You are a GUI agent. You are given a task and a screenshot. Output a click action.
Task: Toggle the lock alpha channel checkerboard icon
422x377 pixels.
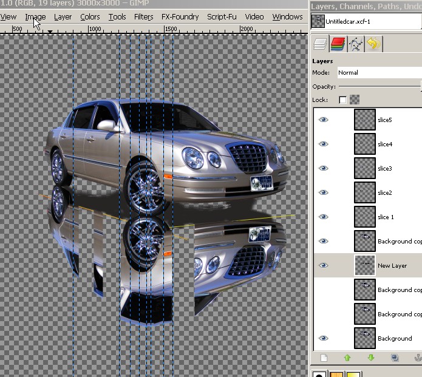355,100
